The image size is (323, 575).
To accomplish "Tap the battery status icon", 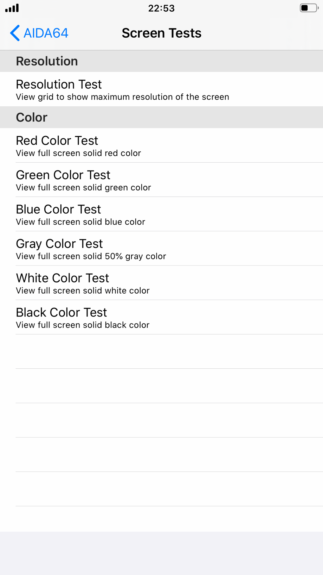I will [x=309, y=8].
